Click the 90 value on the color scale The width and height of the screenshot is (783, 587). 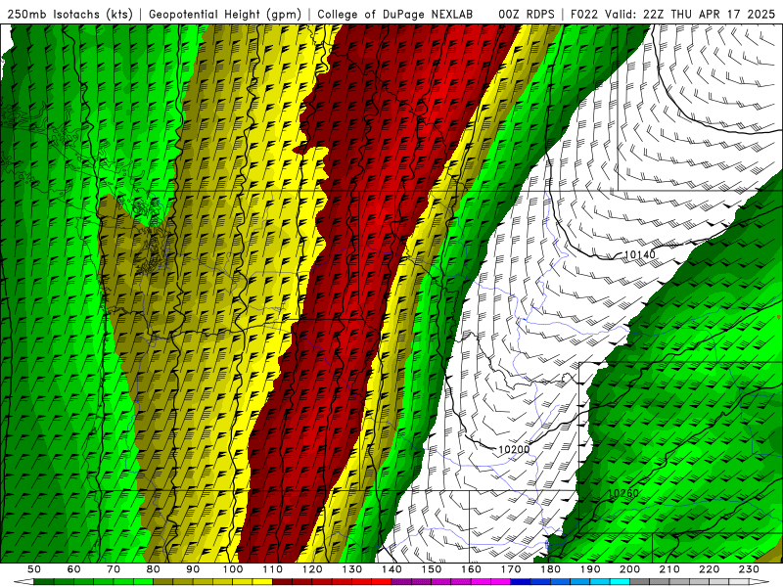(193, 569)
